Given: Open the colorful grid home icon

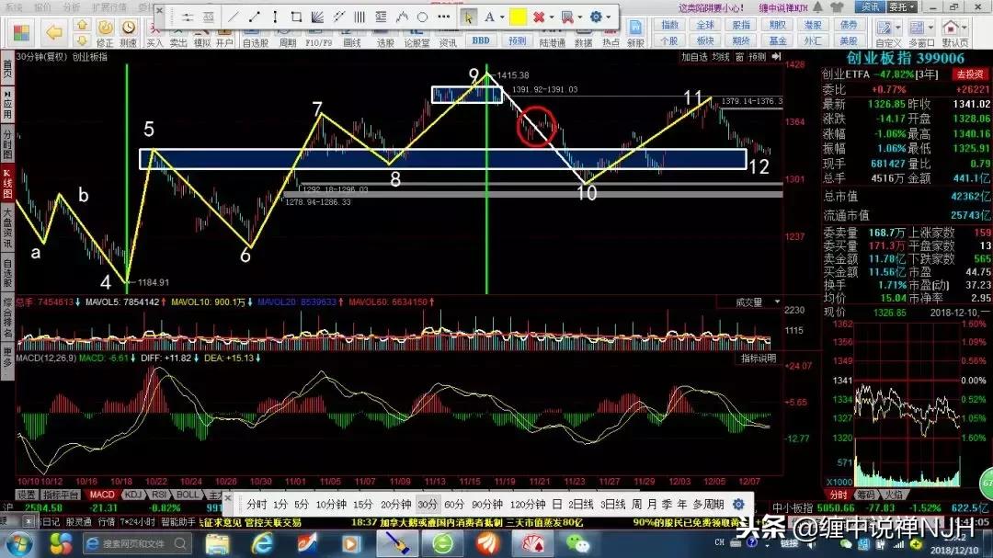Looking at the screenshot, I should [21, 32].
